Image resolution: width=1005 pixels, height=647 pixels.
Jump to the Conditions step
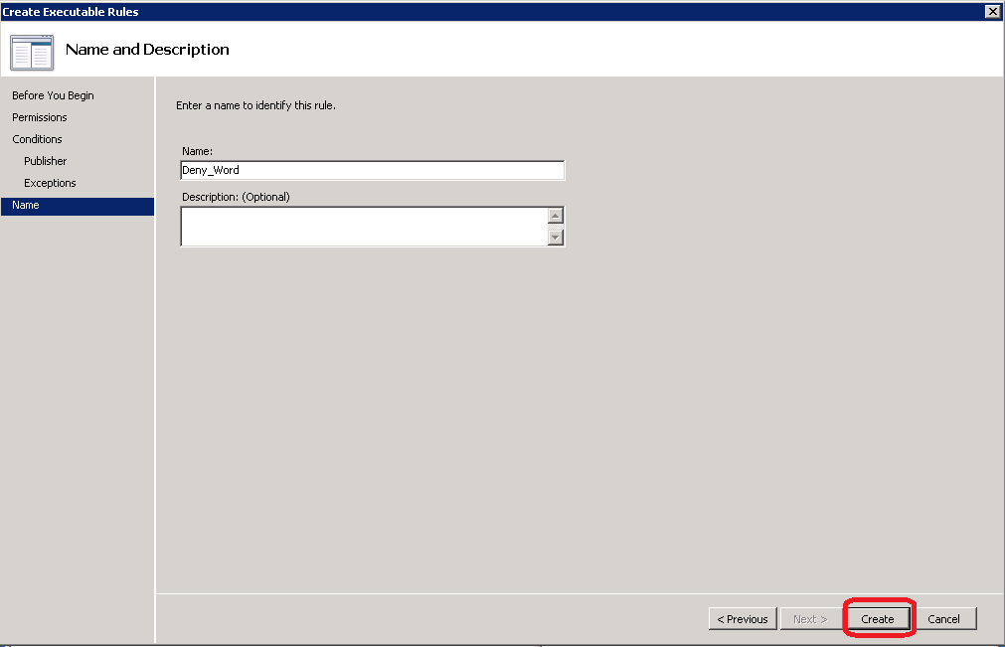(x=37, y=139)
